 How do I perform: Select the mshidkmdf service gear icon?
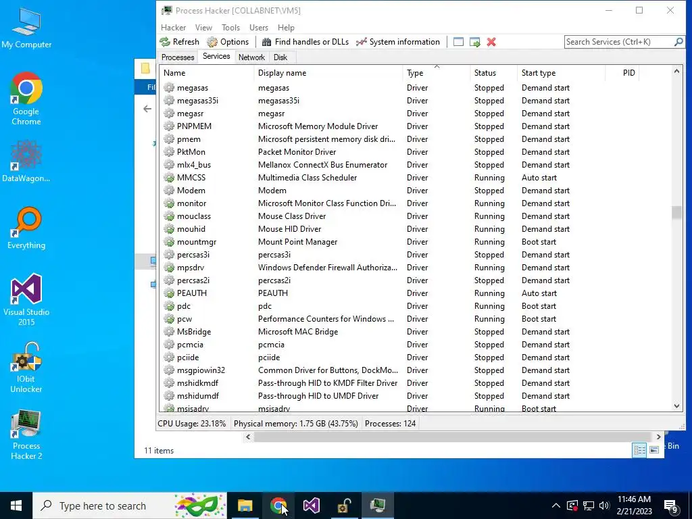pos(168,383)
